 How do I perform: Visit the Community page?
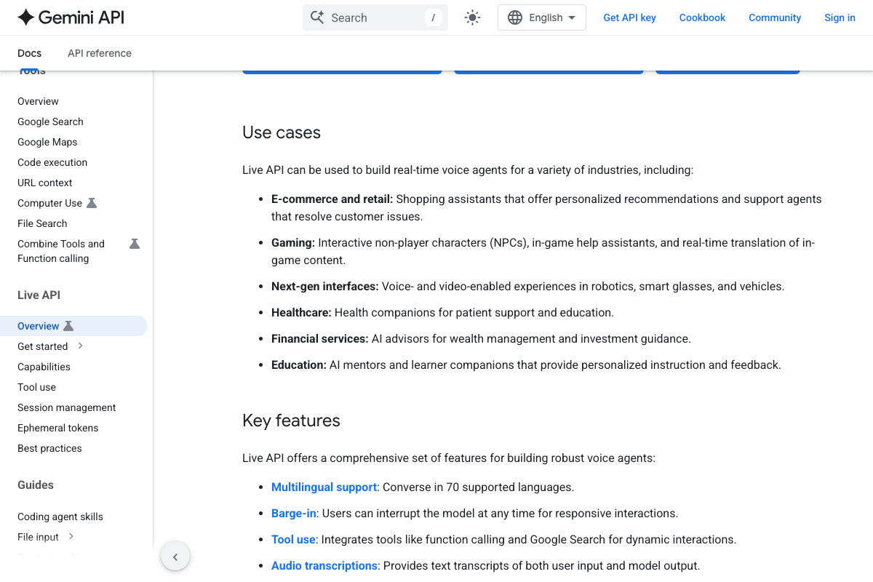pyautogui.click(x=774, y=17)
